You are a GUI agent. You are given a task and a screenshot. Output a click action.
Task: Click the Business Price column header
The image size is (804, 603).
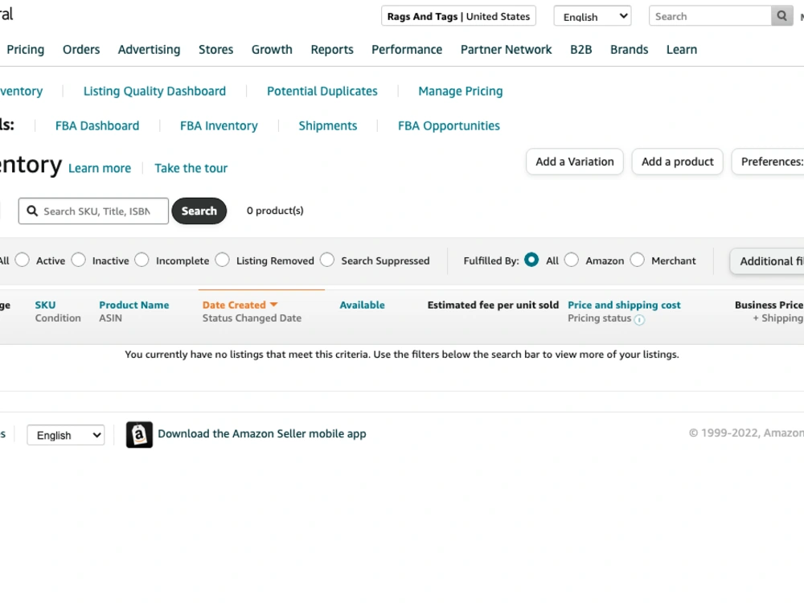click(769, 305)
